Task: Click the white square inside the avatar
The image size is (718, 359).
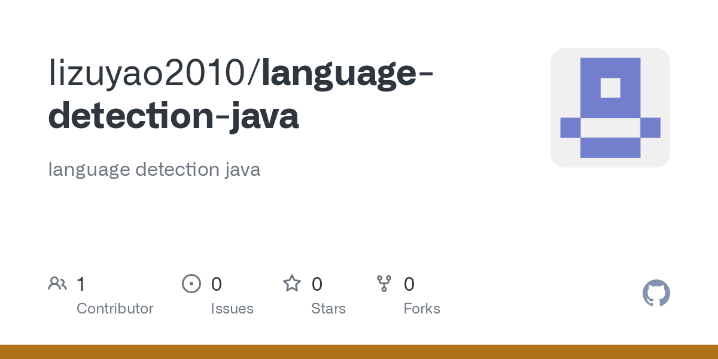Action: [x=610, y=88]
